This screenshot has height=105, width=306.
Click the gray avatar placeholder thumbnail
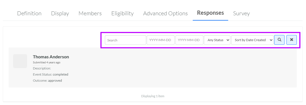(x=20, y=61)
